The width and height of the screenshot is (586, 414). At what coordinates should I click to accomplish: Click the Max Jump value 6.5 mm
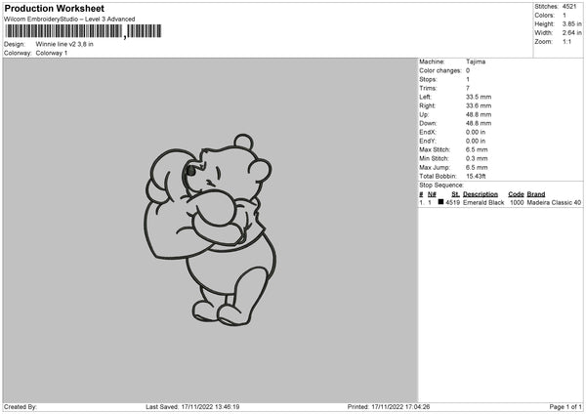point(477,168)
